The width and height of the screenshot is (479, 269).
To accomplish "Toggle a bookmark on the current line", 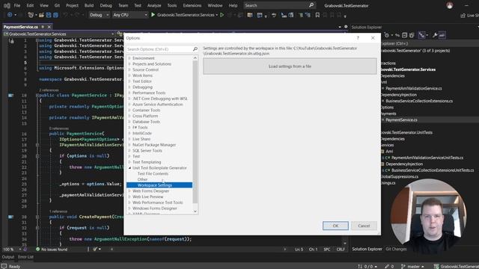I will click(x=317, y=15).
